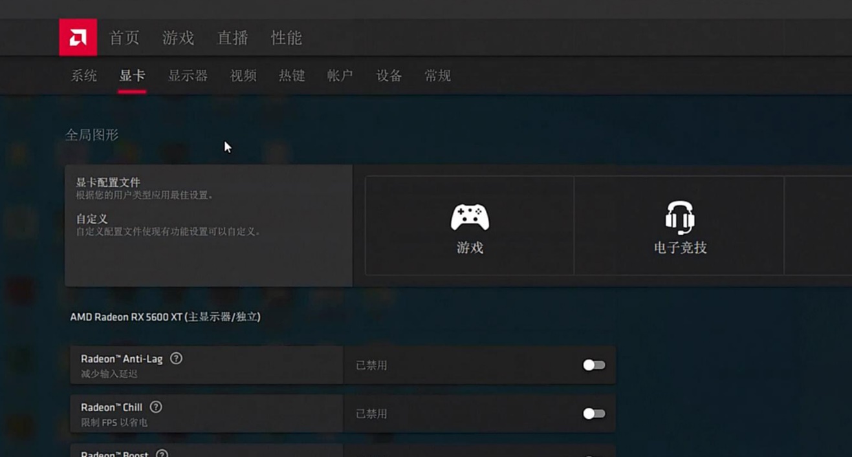The image size is (852, 457).
Task: Click the AMD Radeon RX 5600 XT label
Action: (166, 317)
